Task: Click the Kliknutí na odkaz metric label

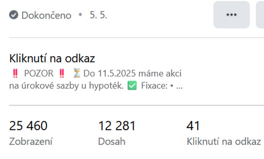Action: (224, 141)
